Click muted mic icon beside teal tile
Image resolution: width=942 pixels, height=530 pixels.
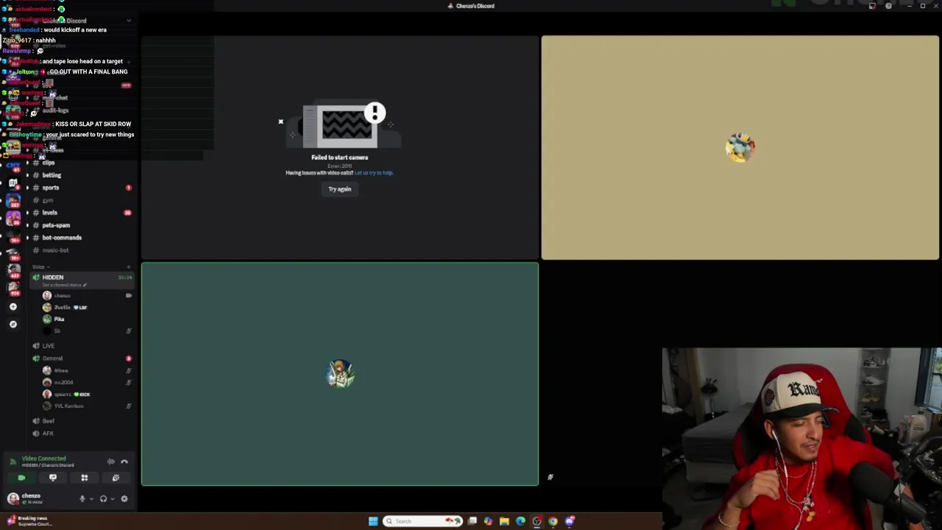tap(550, 477)
